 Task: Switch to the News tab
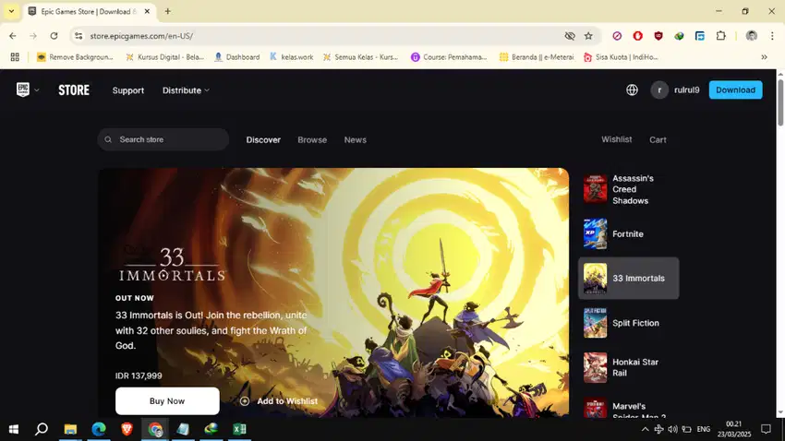[355, 140]
